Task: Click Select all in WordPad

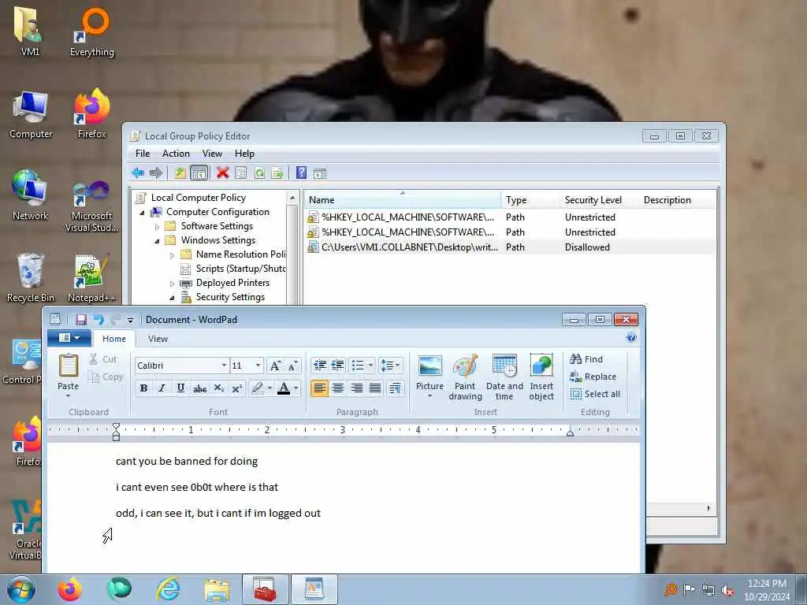Action: point(595,394)
